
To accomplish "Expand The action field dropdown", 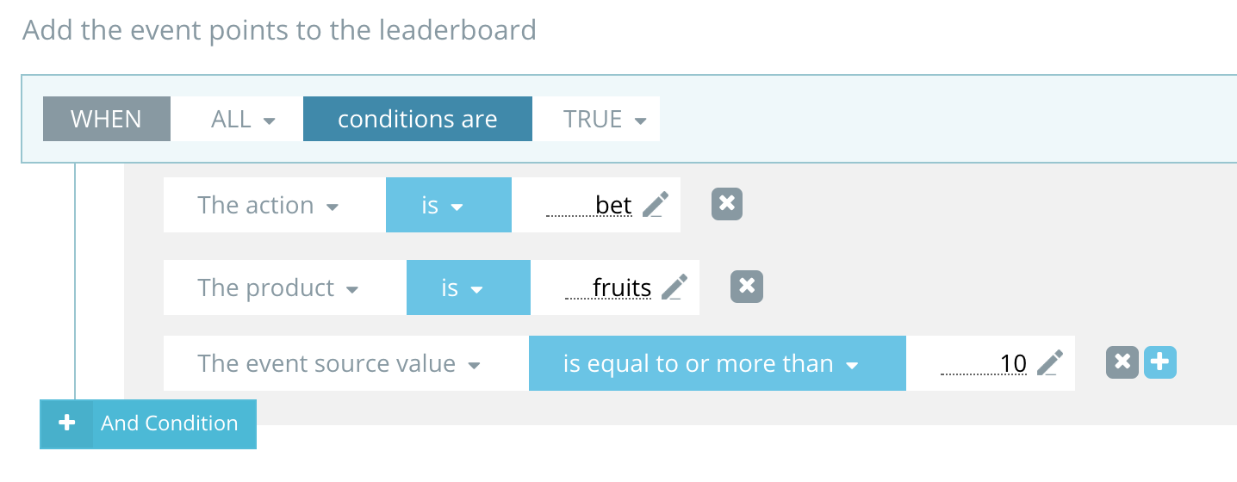I will (x=268, y=206).
